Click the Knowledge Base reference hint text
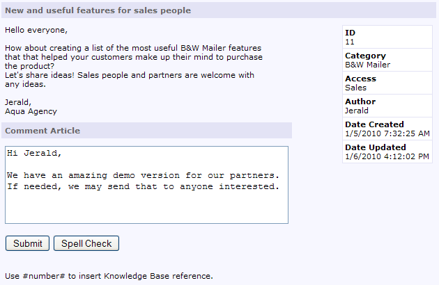Viewport: 439px width, 285px height. (x=109, y=276)
